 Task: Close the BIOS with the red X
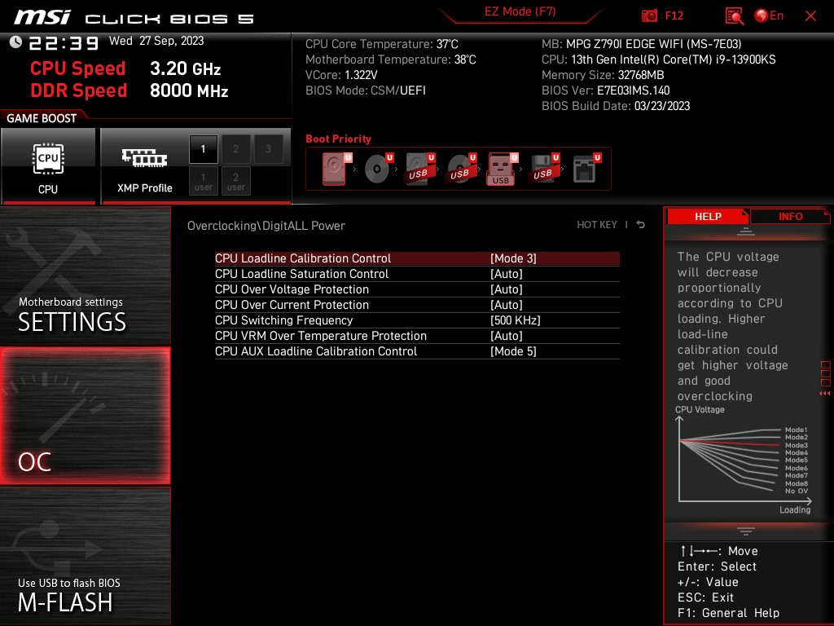tap(810, 16)
